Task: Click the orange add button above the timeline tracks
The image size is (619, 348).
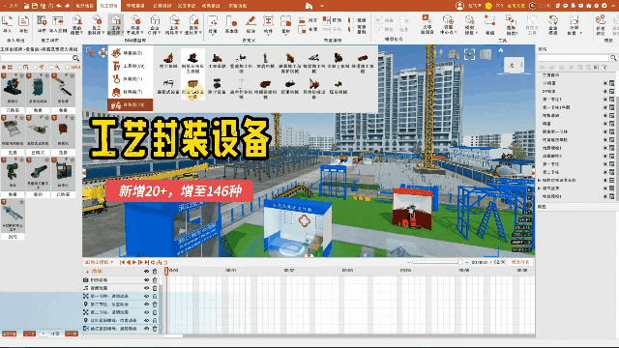Action: coord(94,271)
